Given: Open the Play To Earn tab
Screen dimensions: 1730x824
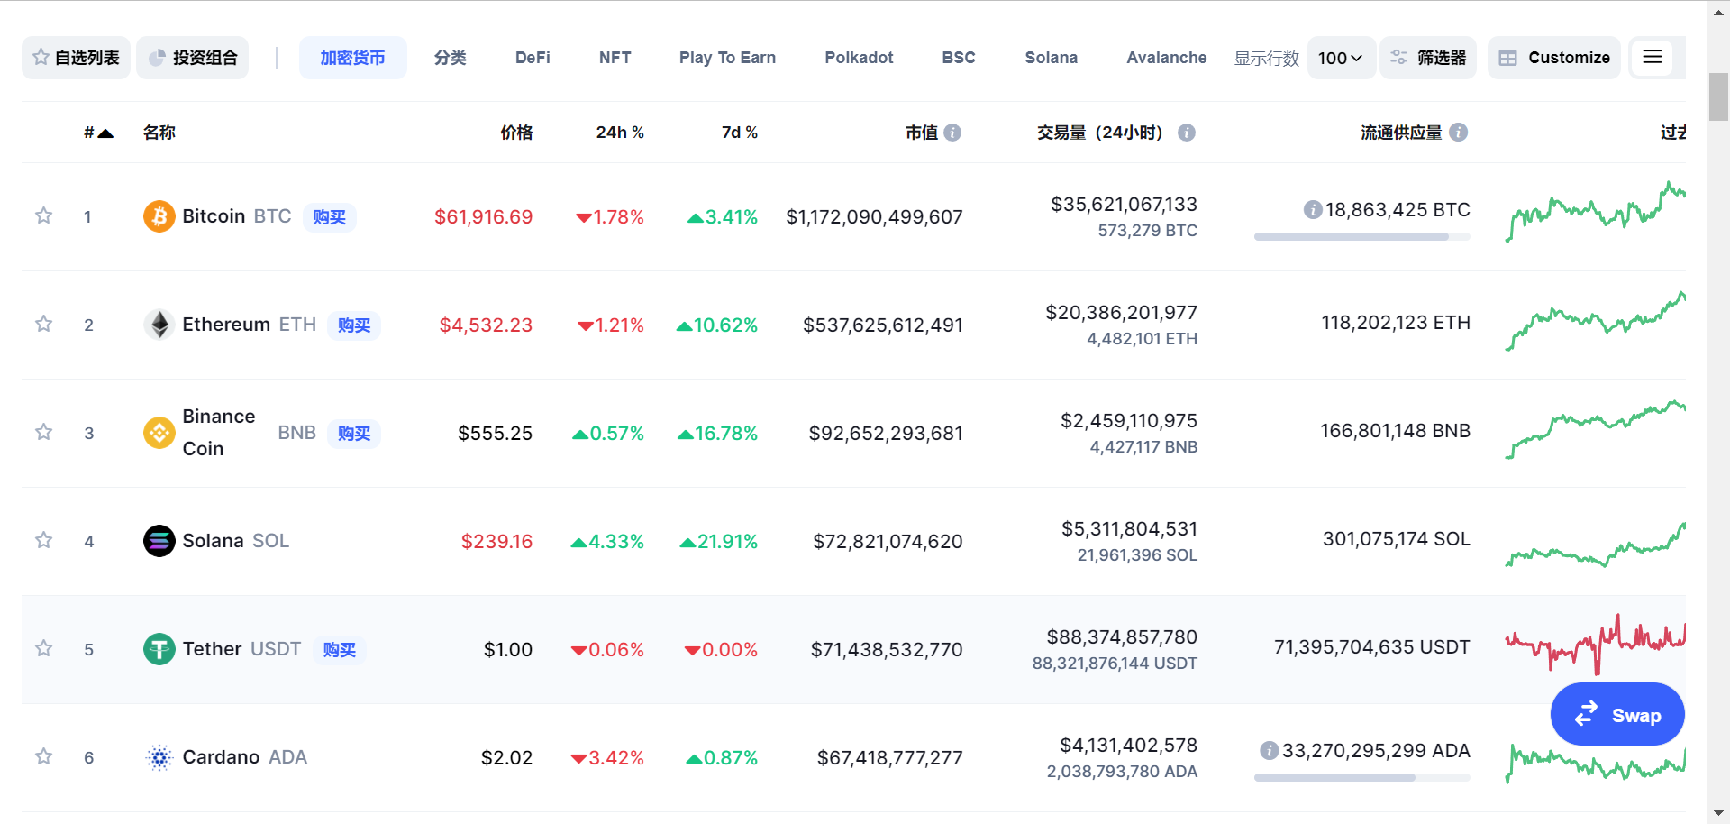Looking at the screenshot, I should point(727,58).
